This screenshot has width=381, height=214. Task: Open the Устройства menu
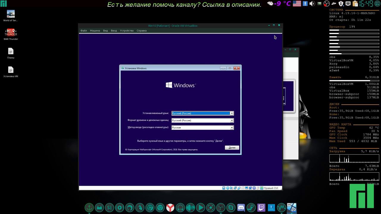click(127, 31)
